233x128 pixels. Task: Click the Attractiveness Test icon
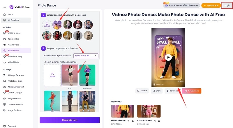pos(4,87)
